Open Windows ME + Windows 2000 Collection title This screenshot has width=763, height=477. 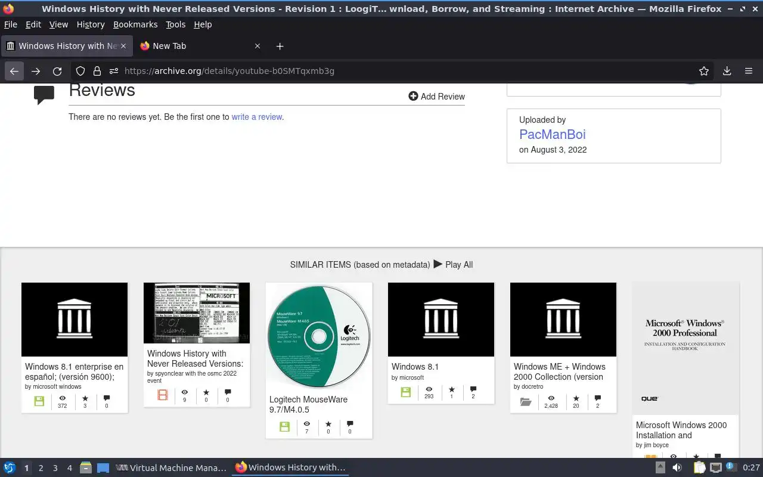(x=560, y=371)
